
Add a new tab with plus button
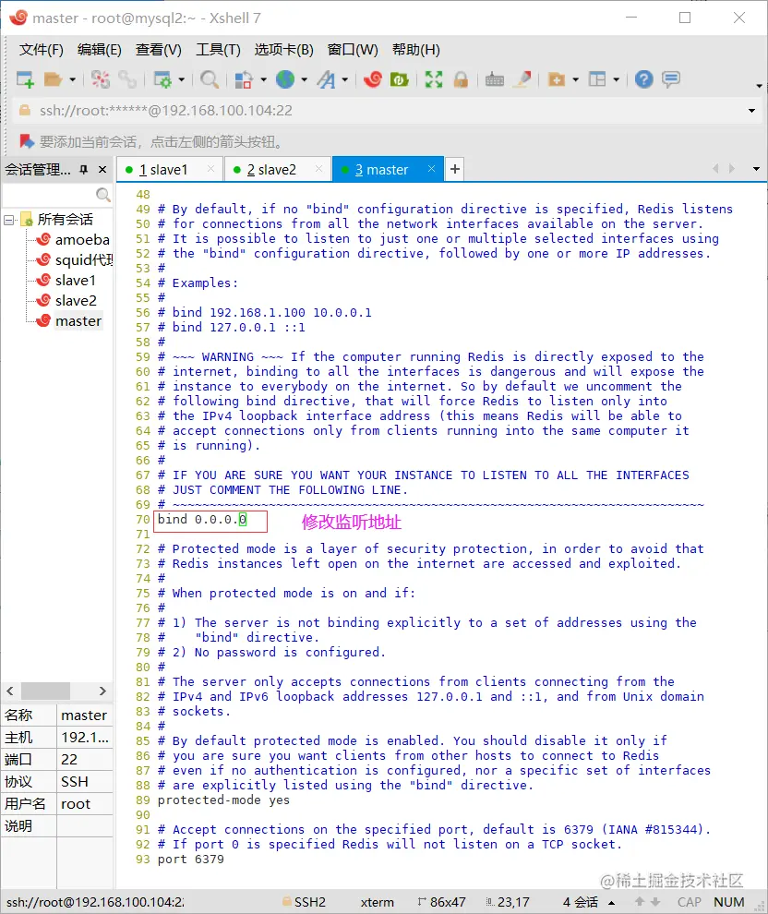454,169
